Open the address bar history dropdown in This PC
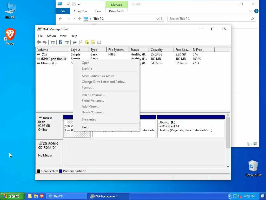Screen dimensions: 266x200 tap(158, 19)
